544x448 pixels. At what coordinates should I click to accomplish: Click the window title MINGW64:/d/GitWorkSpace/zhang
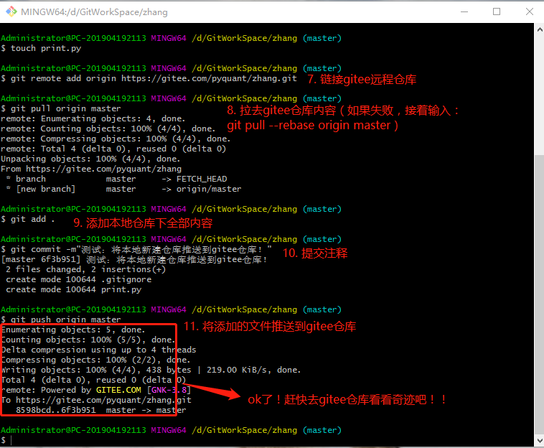[x=94, y=12]
